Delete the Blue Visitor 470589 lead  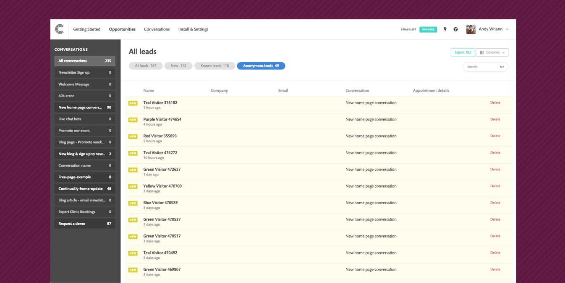(x=495, y=203)
